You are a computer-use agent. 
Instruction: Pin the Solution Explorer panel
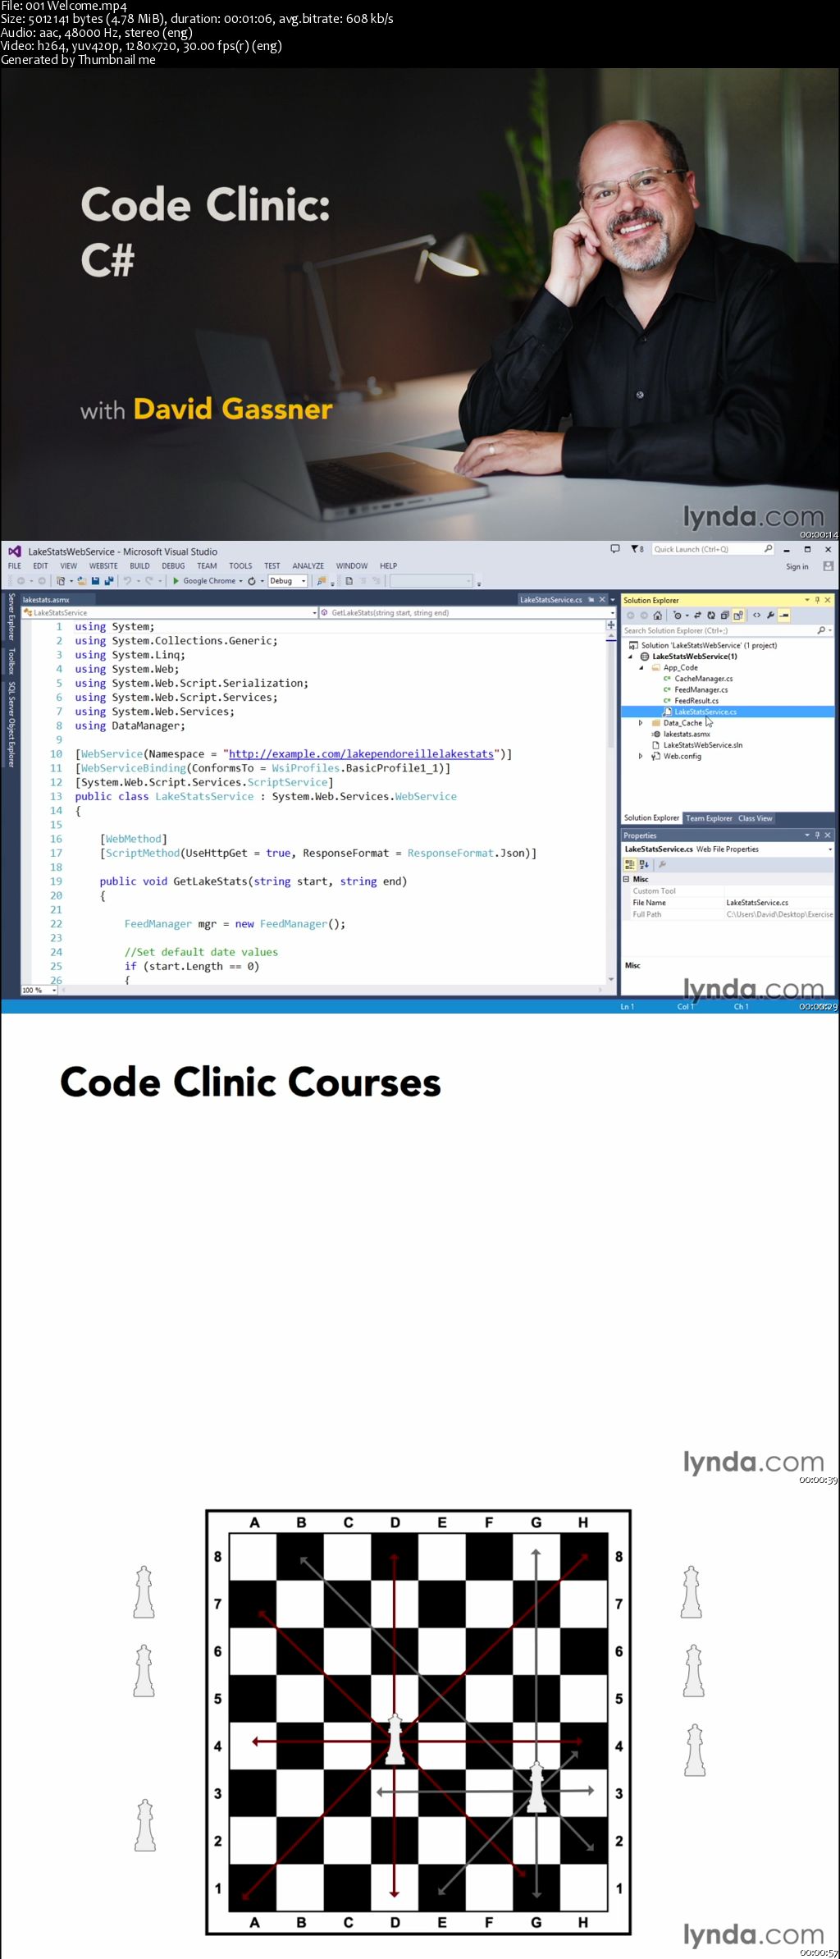pos(817,600)
